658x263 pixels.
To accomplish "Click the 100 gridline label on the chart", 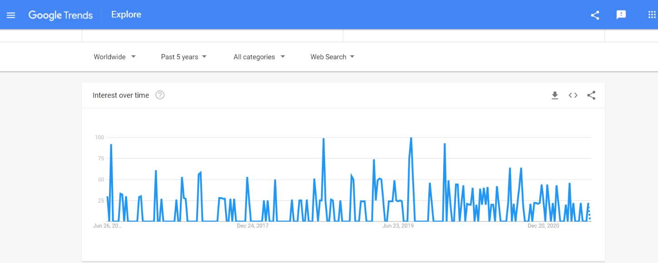I will (x=99, y=137).
